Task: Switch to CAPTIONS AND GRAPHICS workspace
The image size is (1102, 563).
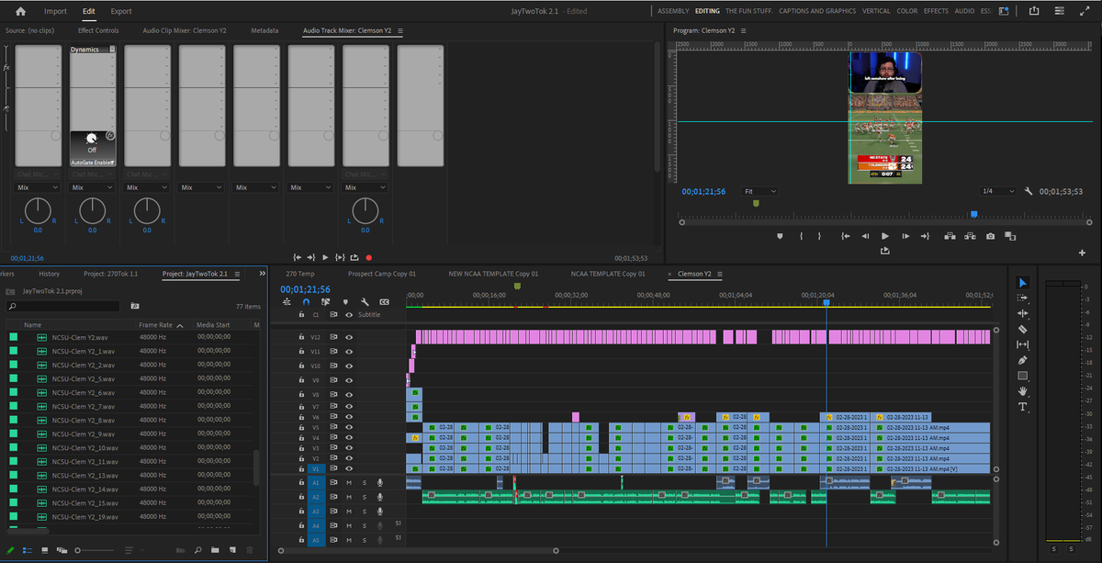Action: (x=817, y=11)
